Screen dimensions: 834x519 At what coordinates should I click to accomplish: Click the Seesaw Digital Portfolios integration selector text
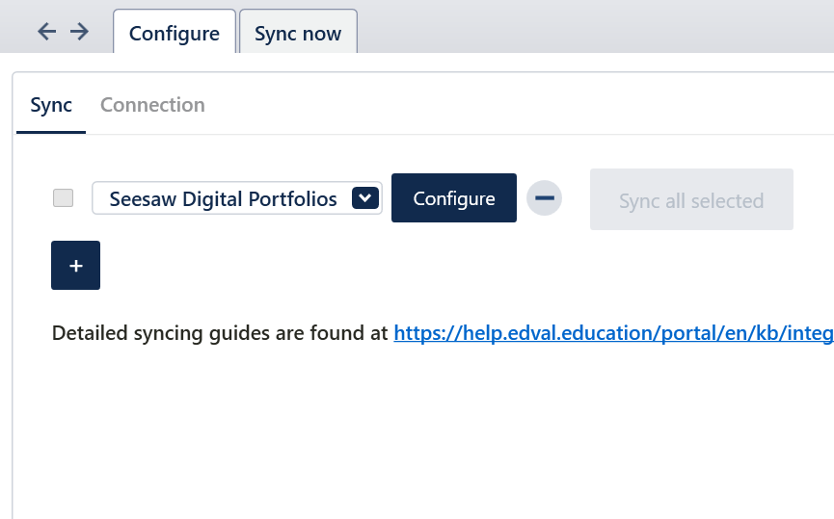click(x=223, y=199)
